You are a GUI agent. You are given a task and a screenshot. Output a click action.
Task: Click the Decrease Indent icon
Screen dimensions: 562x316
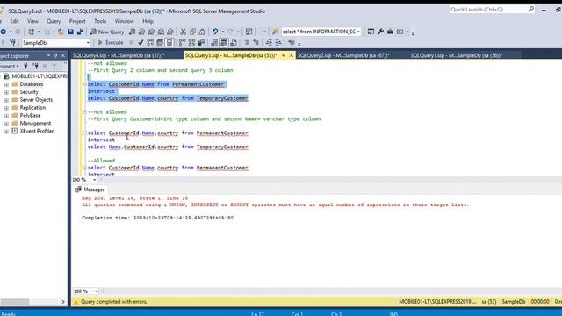pyautogui.click(x=269, y=43)
